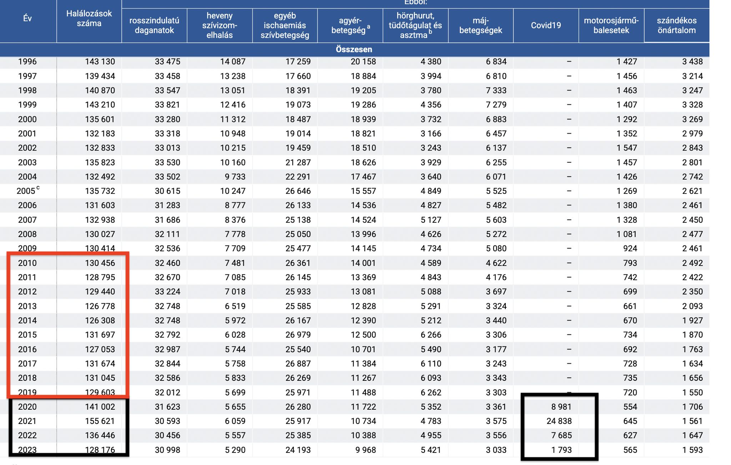Click stroke value '20 158'
The height and width of the screenshot is (465, 731).
click(363, 61)
